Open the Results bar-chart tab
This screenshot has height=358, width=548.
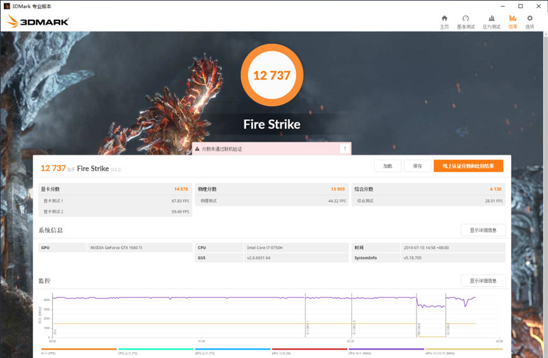pos(512,22)
